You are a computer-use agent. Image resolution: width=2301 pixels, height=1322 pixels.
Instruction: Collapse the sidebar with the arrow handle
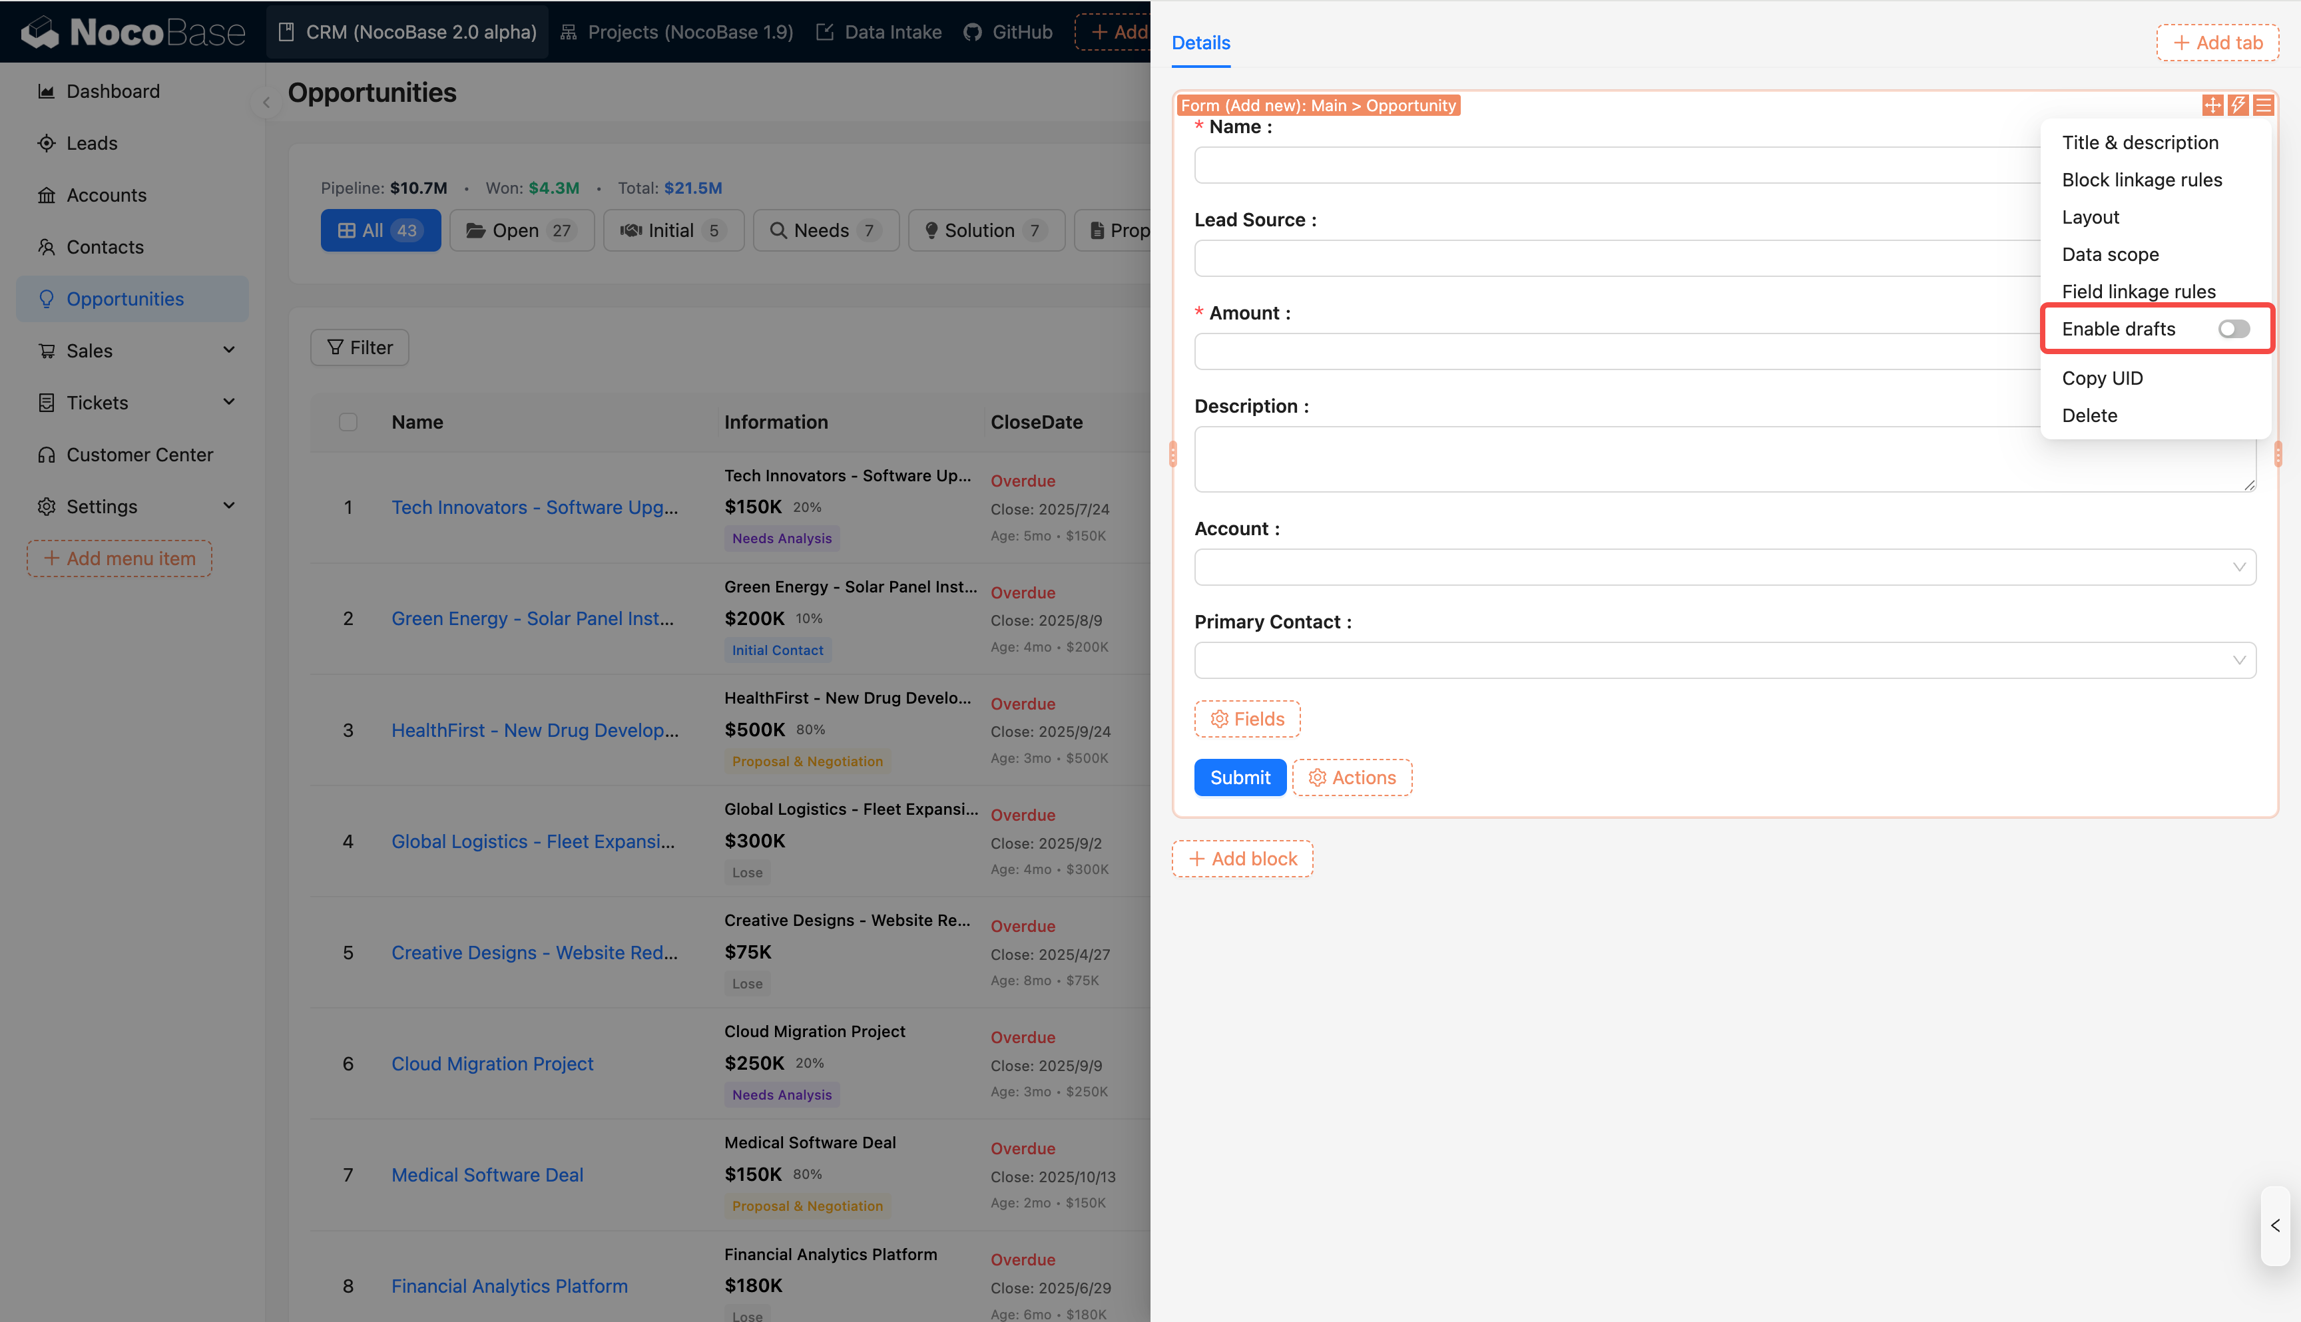tap(266, 103)
